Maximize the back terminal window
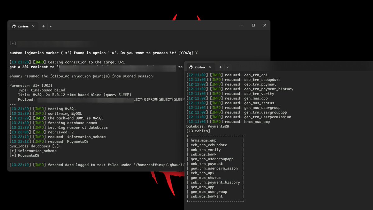 (x=253, y=25)
